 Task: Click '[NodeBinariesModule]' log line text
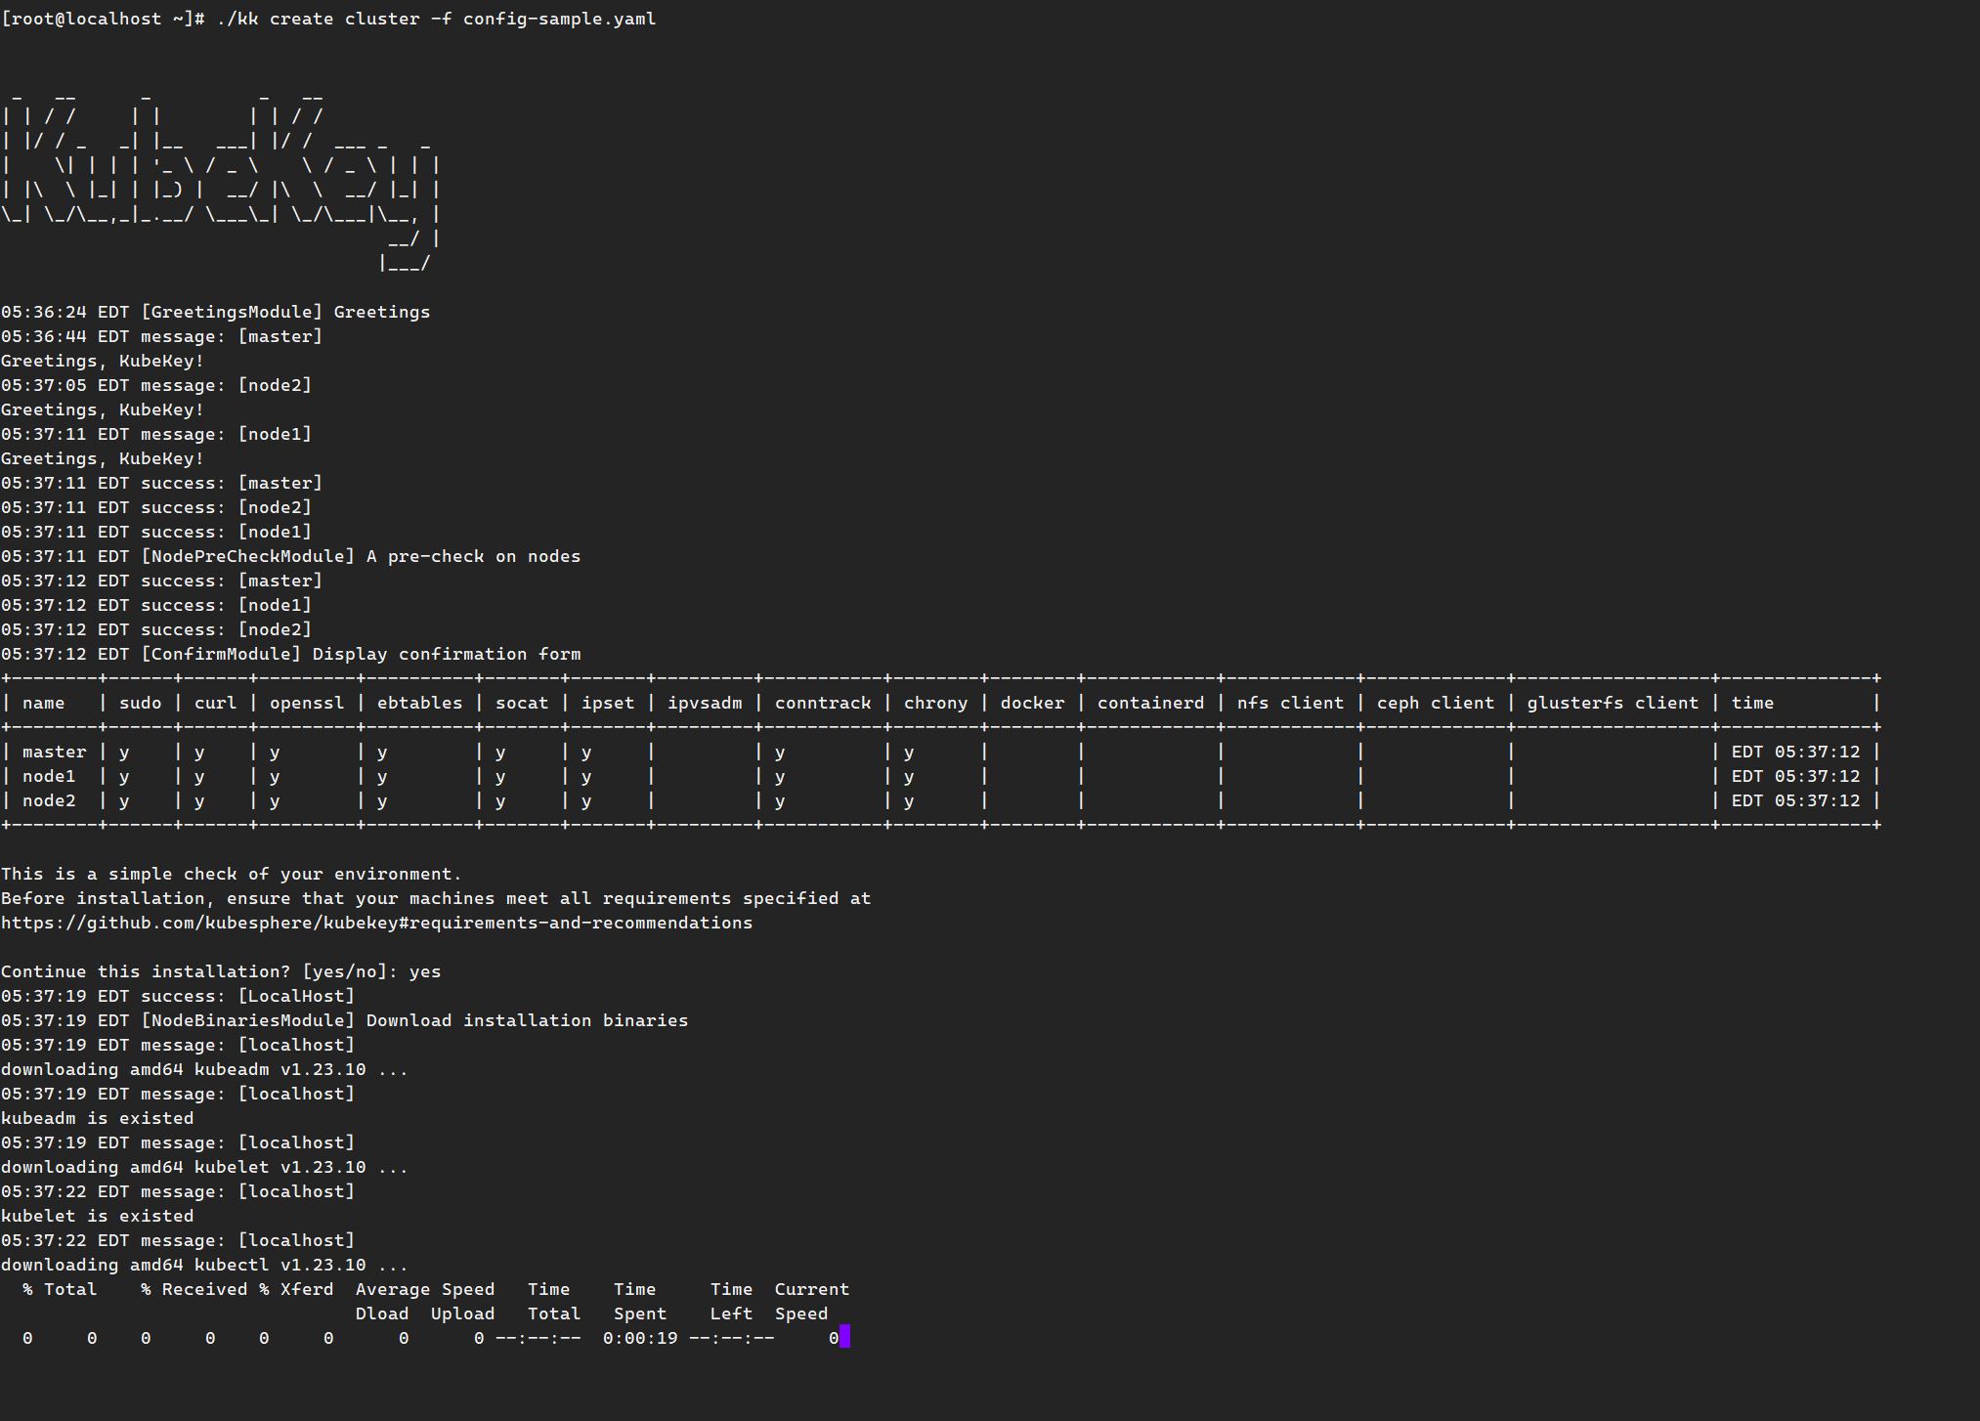pyautogui.click(x=247, y=1020)
